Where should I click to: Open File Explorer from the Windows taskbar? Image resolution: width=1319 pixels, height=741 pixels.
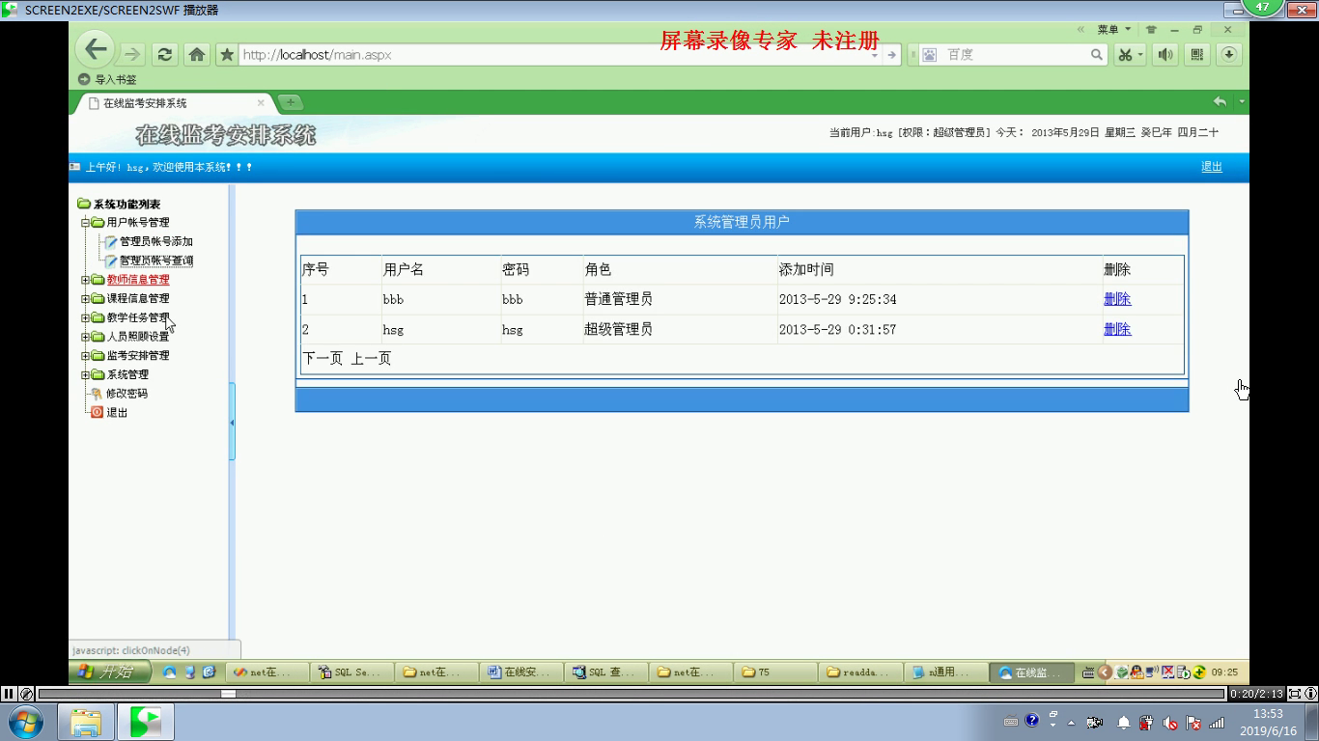tap(86, 722)
